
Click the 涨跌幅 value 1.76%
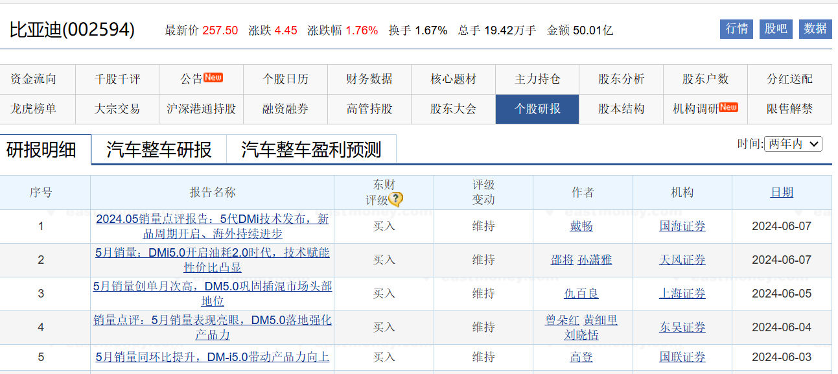(362, 30)
